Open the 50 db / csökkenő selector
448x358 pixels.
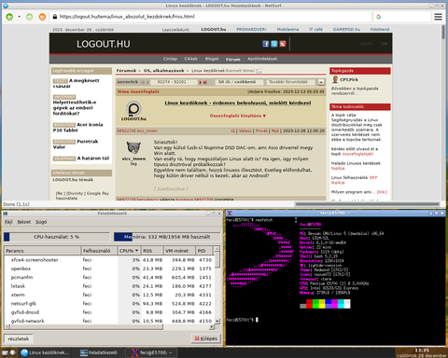click(239, 82)
